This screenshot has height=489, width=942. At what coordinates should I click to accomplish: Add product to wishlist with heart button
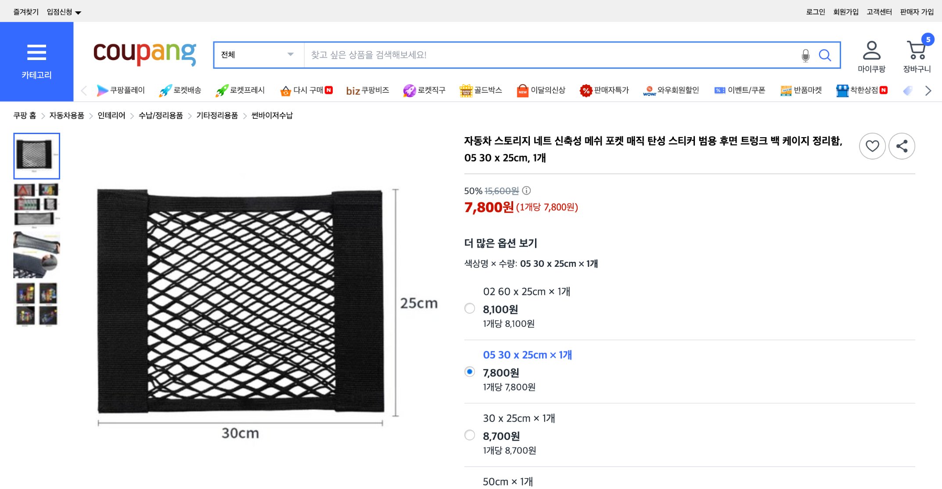(x=872, y=146)
